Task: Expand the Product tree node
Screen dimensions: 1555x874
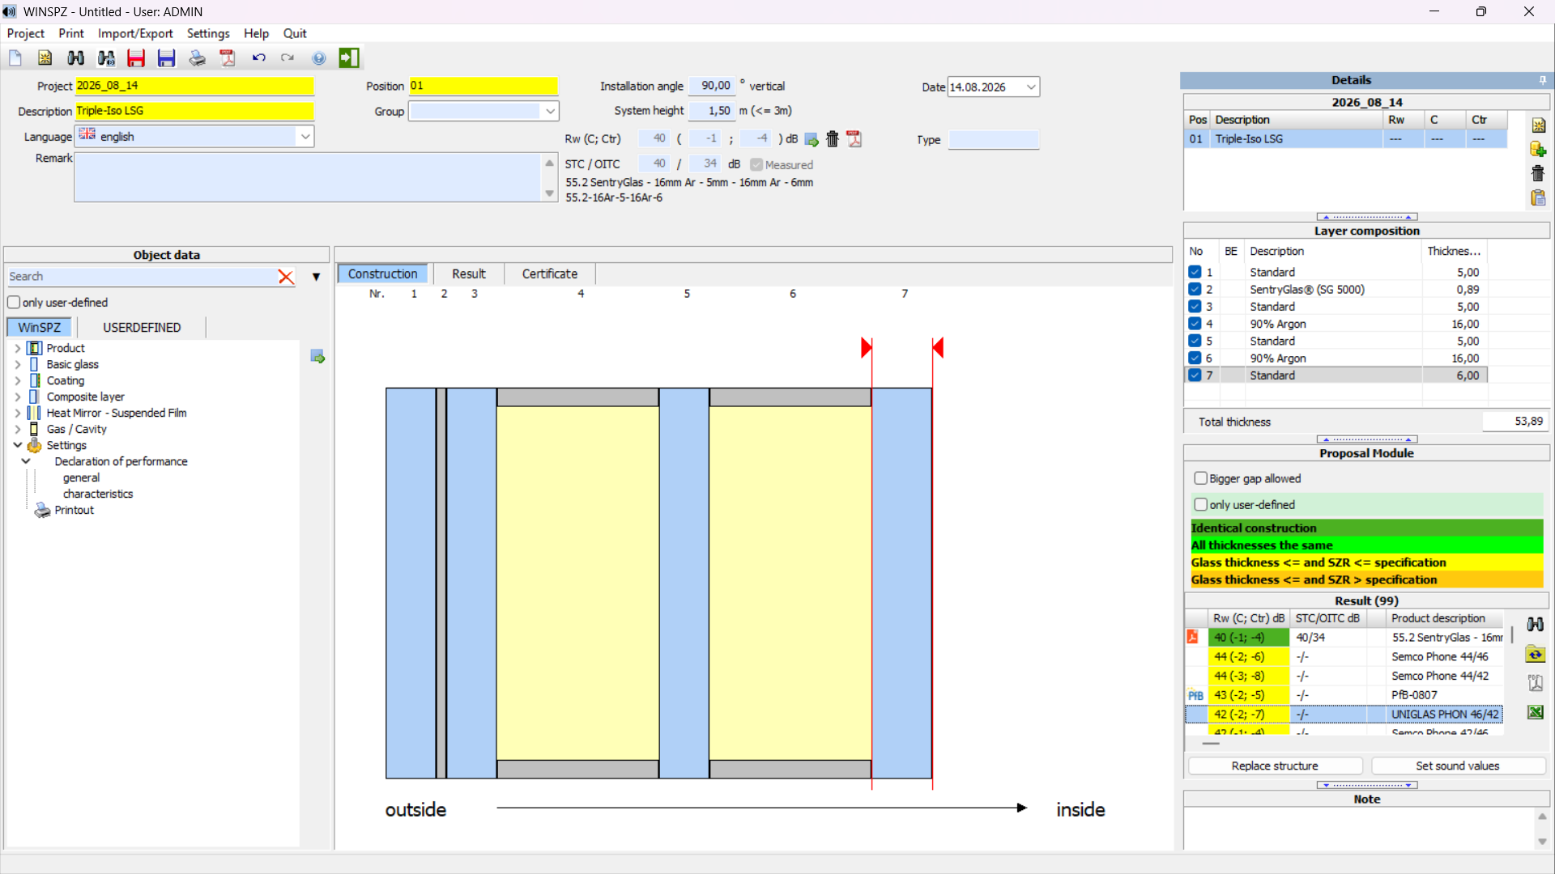Action: pos(18,348)
